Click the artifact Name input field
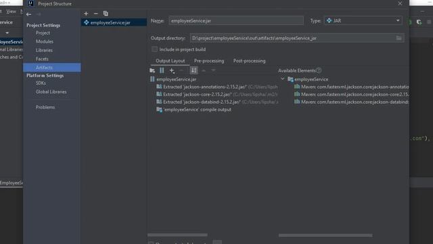 tap(236, 21)
